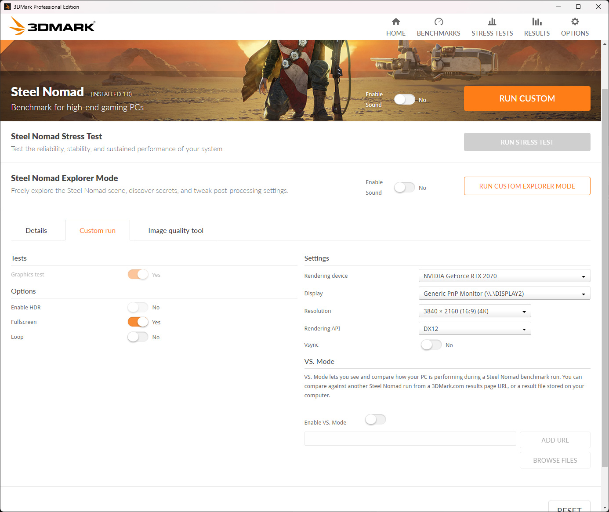Image resolution: width=609 pixels, height=512 pixels.
Task: Maximize the 3DMark window
Action: [578, 7]
